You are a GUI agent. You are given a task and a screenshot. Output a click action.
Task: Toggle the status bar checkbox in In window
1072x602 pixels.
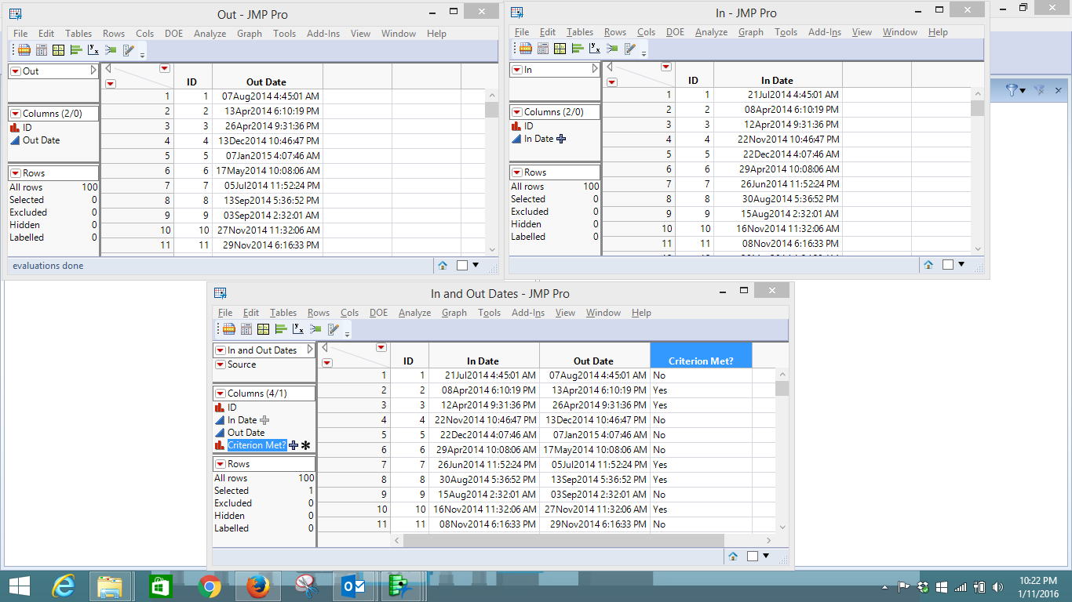948,265
